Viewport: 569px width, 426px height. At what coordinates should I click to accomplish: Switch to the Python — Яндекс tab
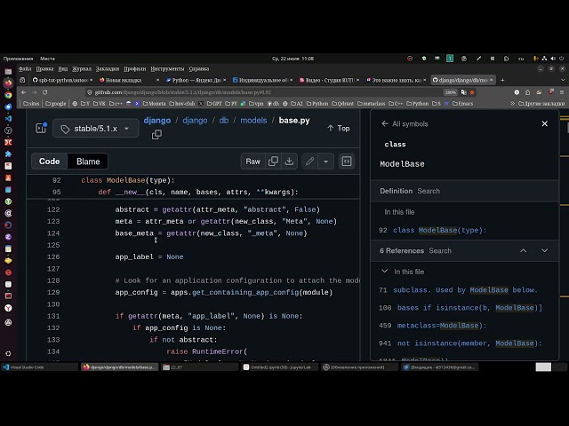[196, 80]
